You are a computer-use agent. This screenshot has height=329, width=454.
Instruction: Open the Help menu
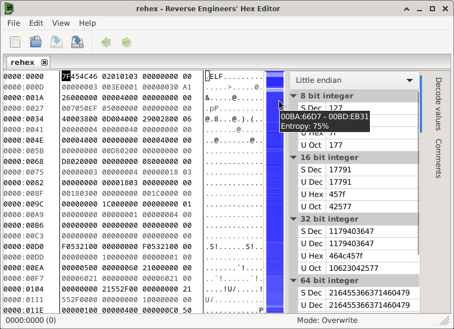87,23
